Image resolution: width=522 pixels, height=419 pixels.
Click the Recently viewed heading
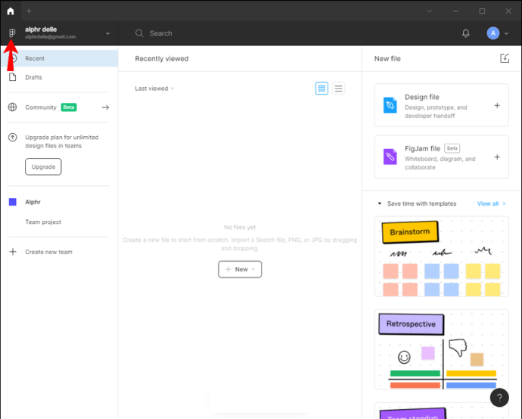click(161, 58)
